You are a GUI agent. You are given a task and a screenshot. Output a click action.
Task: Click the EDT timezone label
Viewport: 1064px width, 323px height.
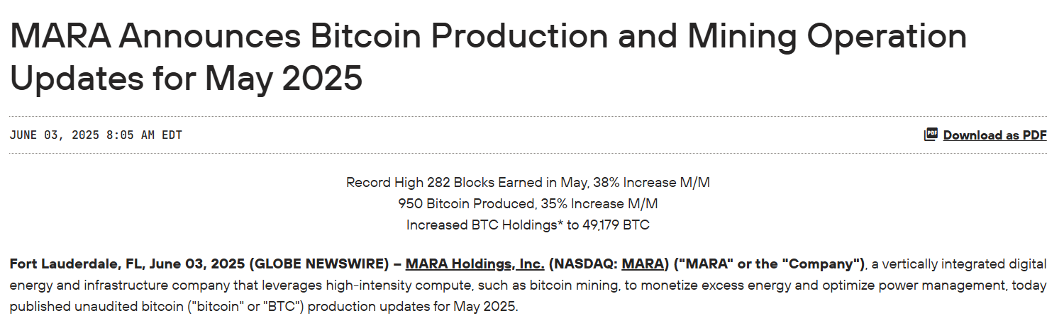172,135
